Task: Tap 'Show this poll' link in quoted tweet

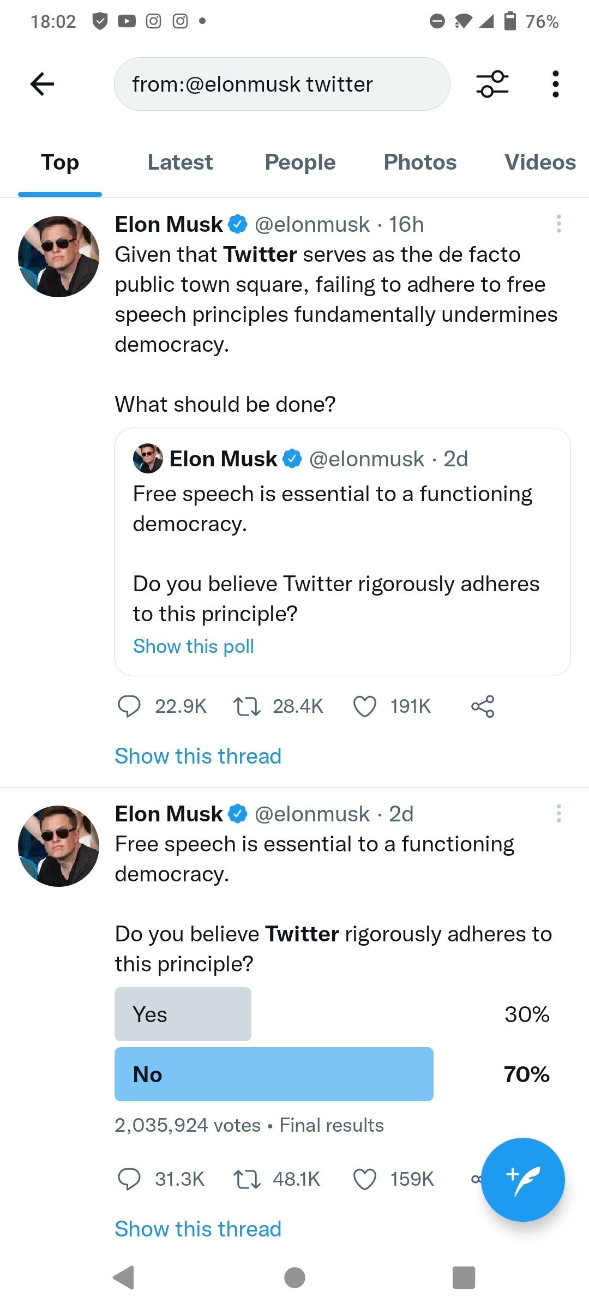Action: click(194, 646)
